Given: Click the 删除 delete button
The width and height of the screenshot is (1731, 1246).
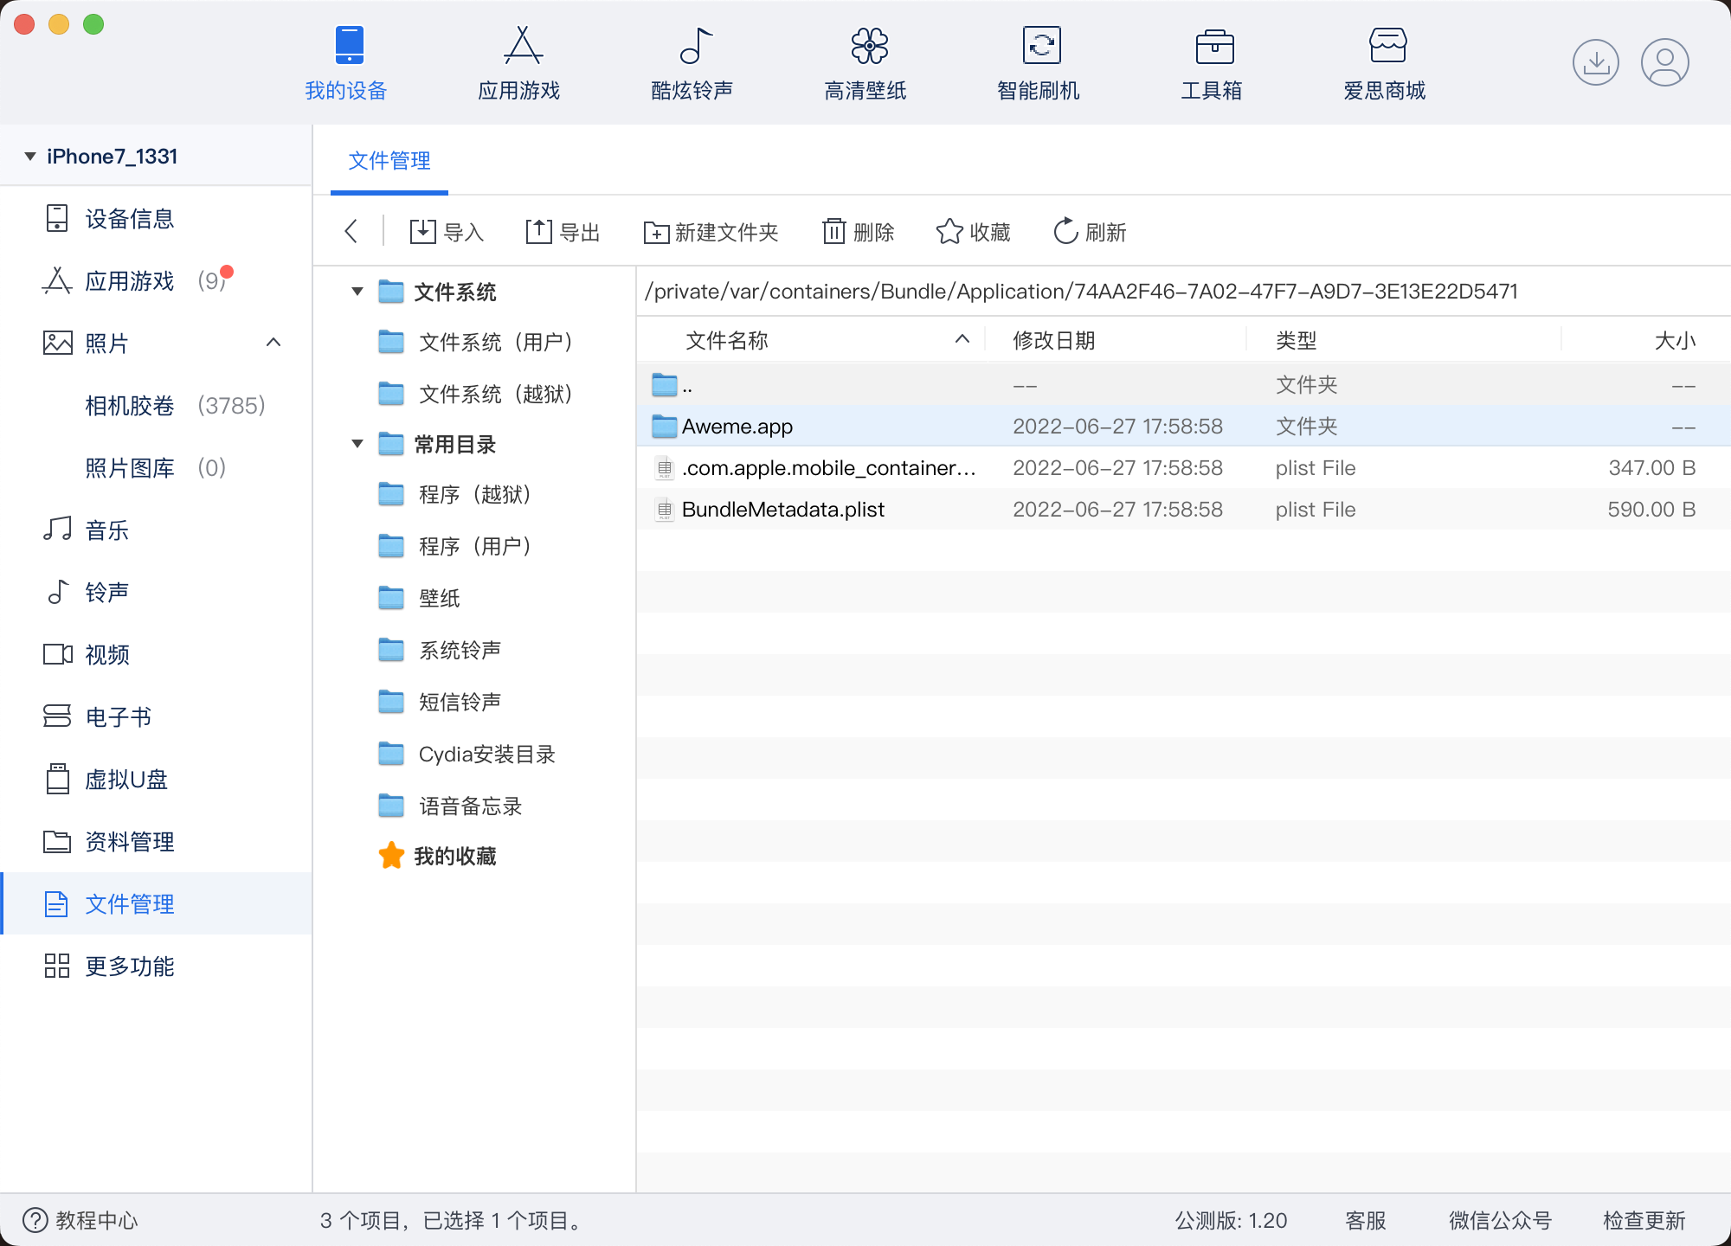Looking at the screenshot, I should (858, 232).
